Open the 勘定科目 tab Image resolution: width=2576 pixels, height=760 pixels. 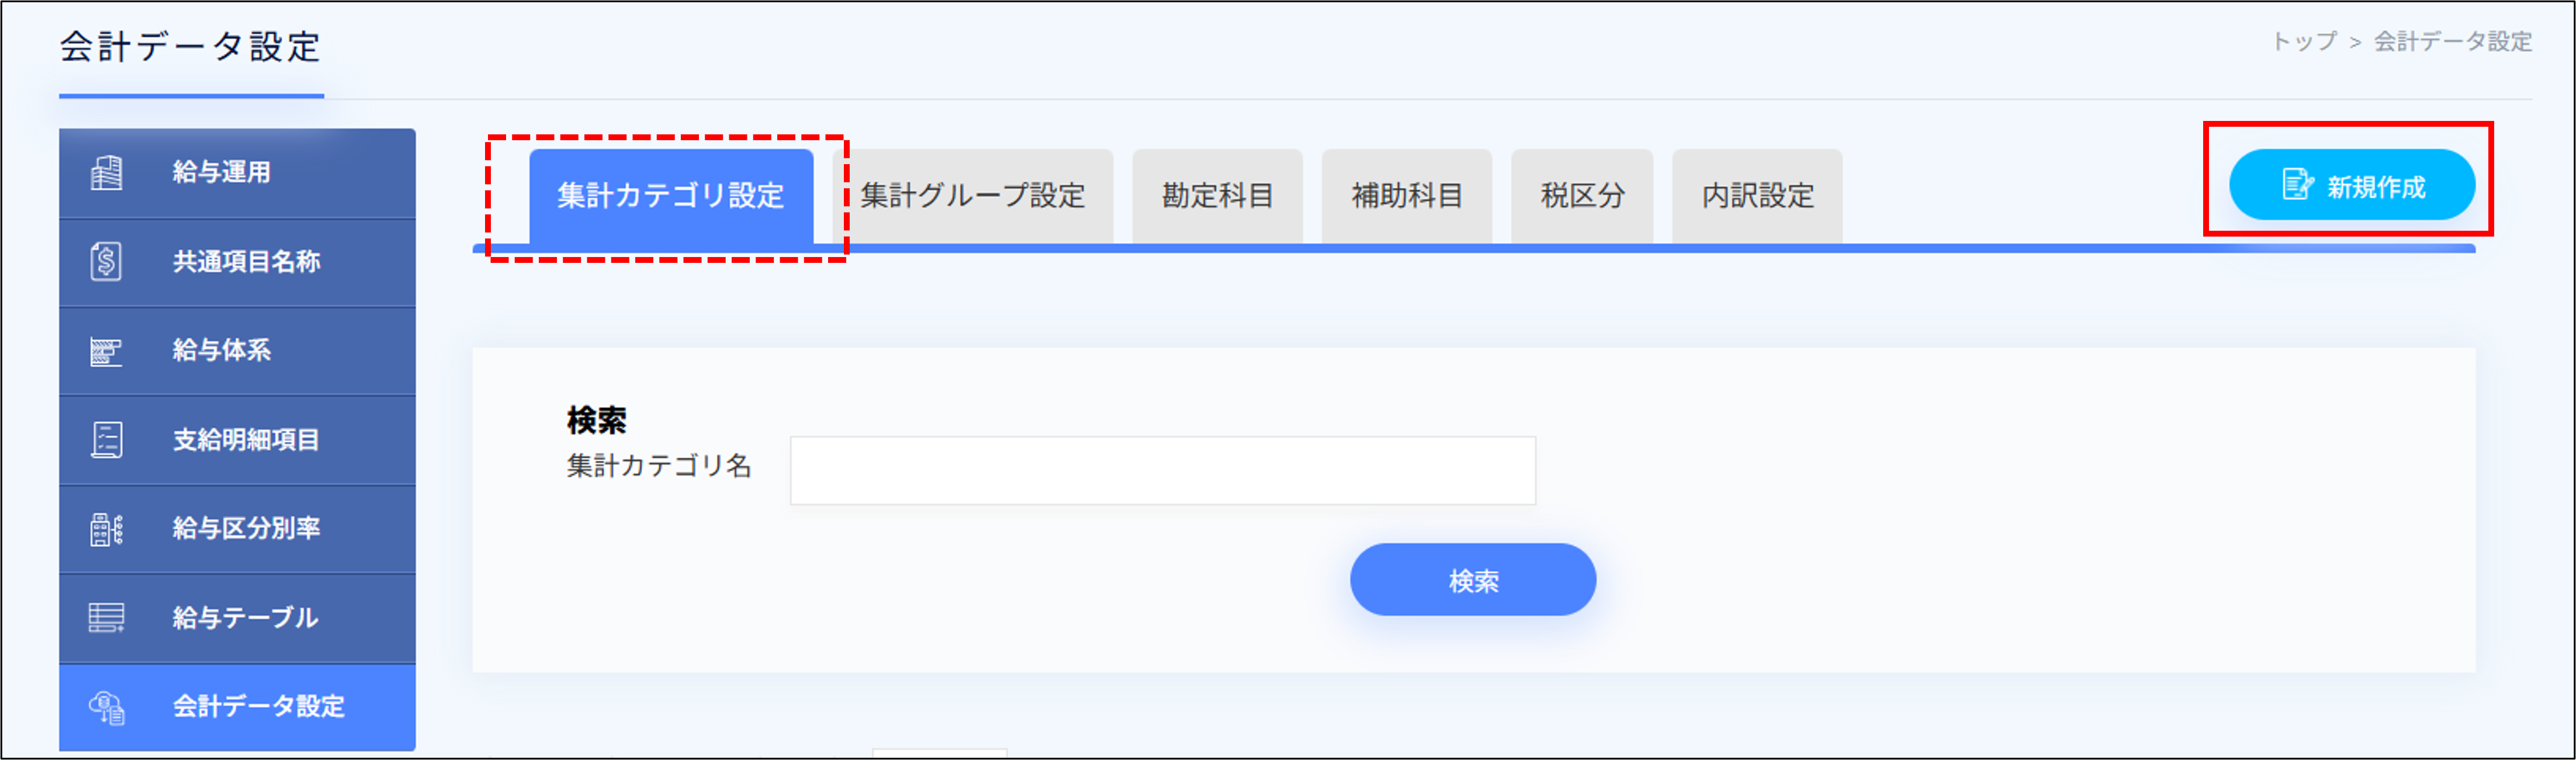click(1217, 196)
